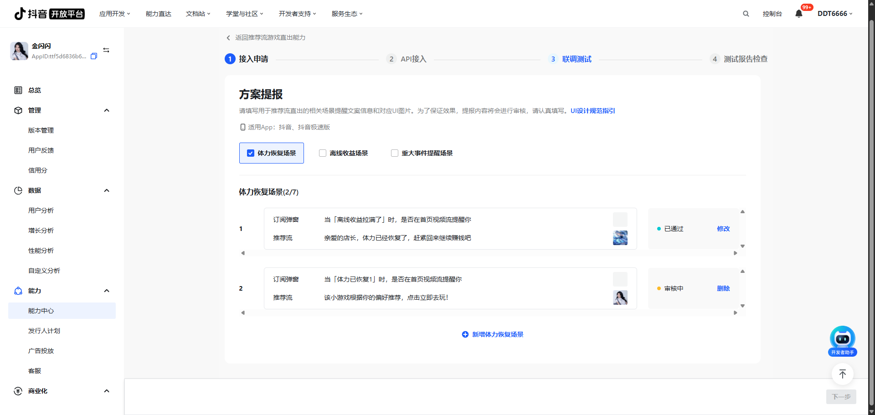Open the notification bell icon

[x=798, y=14]
